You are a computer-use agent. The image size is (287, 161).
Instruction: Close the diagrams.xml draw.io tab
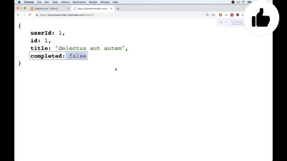tap(69, 8)
